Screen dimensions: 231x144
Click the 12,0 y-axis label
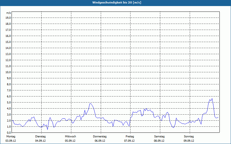pyautogui.click(x=8, y=60)
